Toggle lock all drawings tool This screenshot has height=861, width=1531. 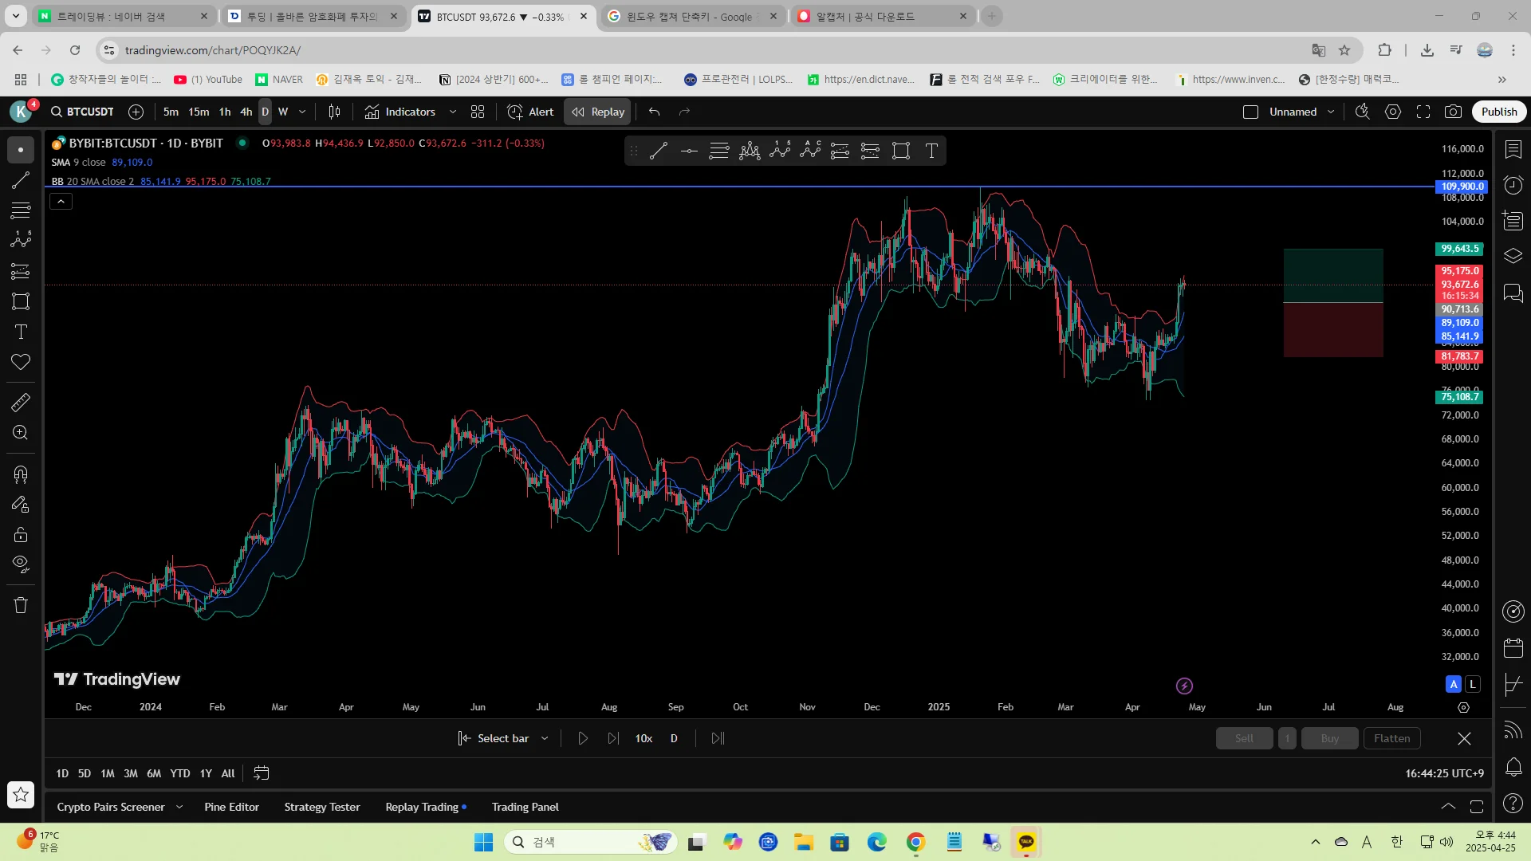21,534
